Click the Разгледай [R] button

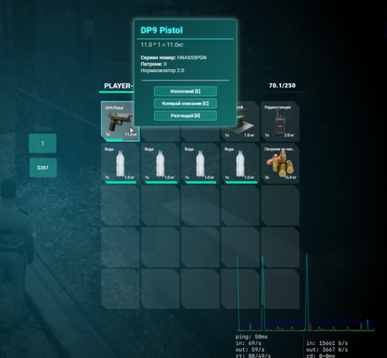click(185, 115)
